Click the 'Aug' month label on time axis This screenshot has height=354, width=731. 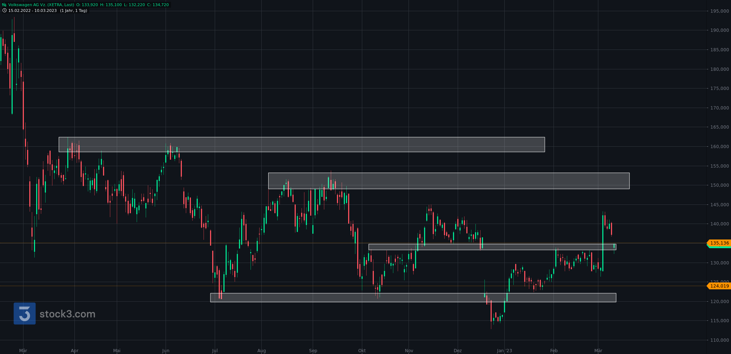coord(261,351)
